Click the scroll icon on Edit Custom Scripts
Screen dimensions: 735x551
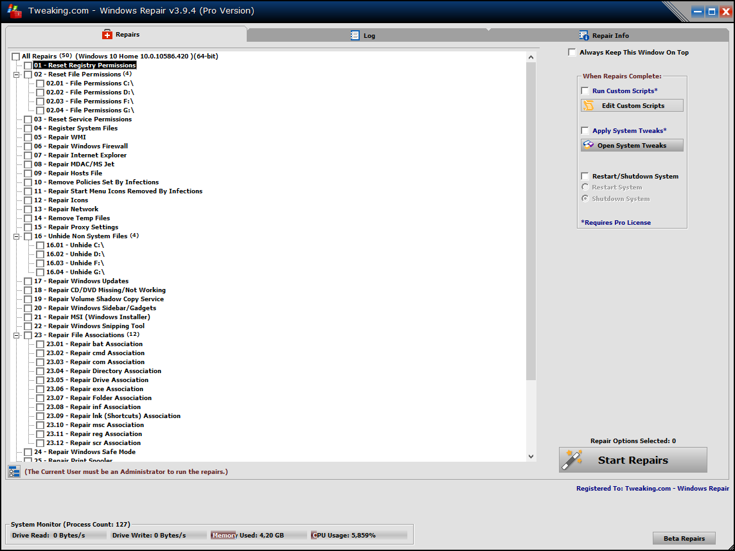click(x=589, y=105)
